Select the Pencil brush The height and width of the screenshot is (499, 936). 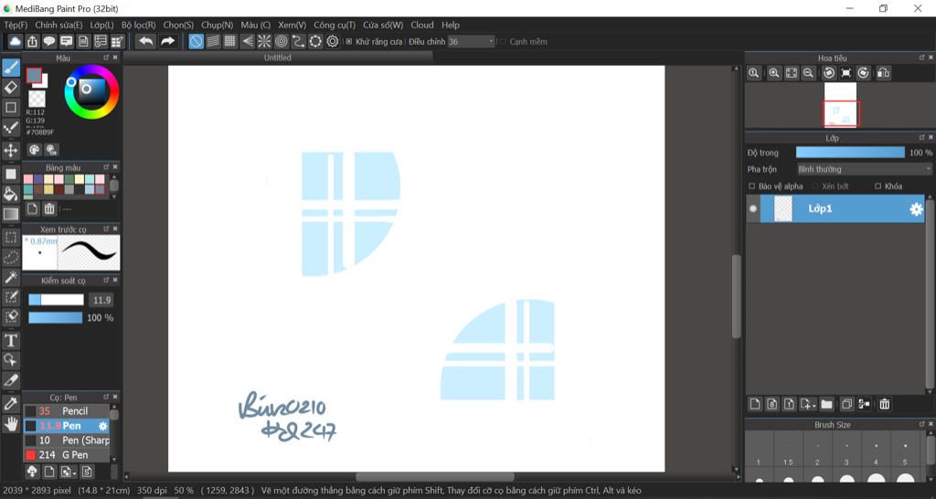66,411
